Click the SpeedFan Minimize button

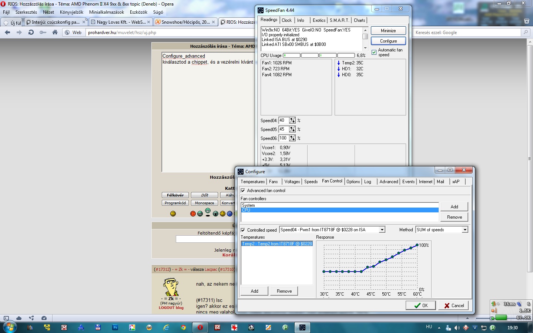tap(388, 31)
